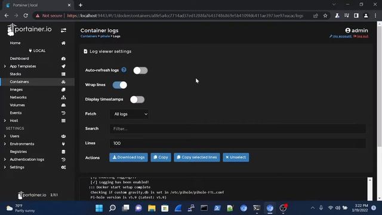Open the Chrome three-dot menu
Screen dimensions: 382x215
click(x=375, y=16)
